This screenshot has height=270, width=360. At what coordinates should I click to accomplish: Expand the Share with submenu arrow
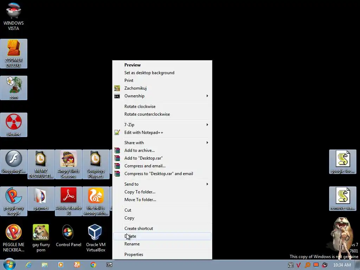coord(207,143)
